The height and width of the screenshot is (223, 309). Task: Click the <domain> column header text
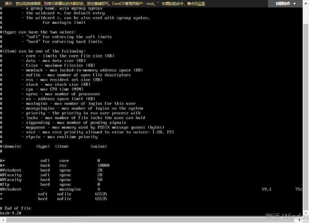pos(12,146)
